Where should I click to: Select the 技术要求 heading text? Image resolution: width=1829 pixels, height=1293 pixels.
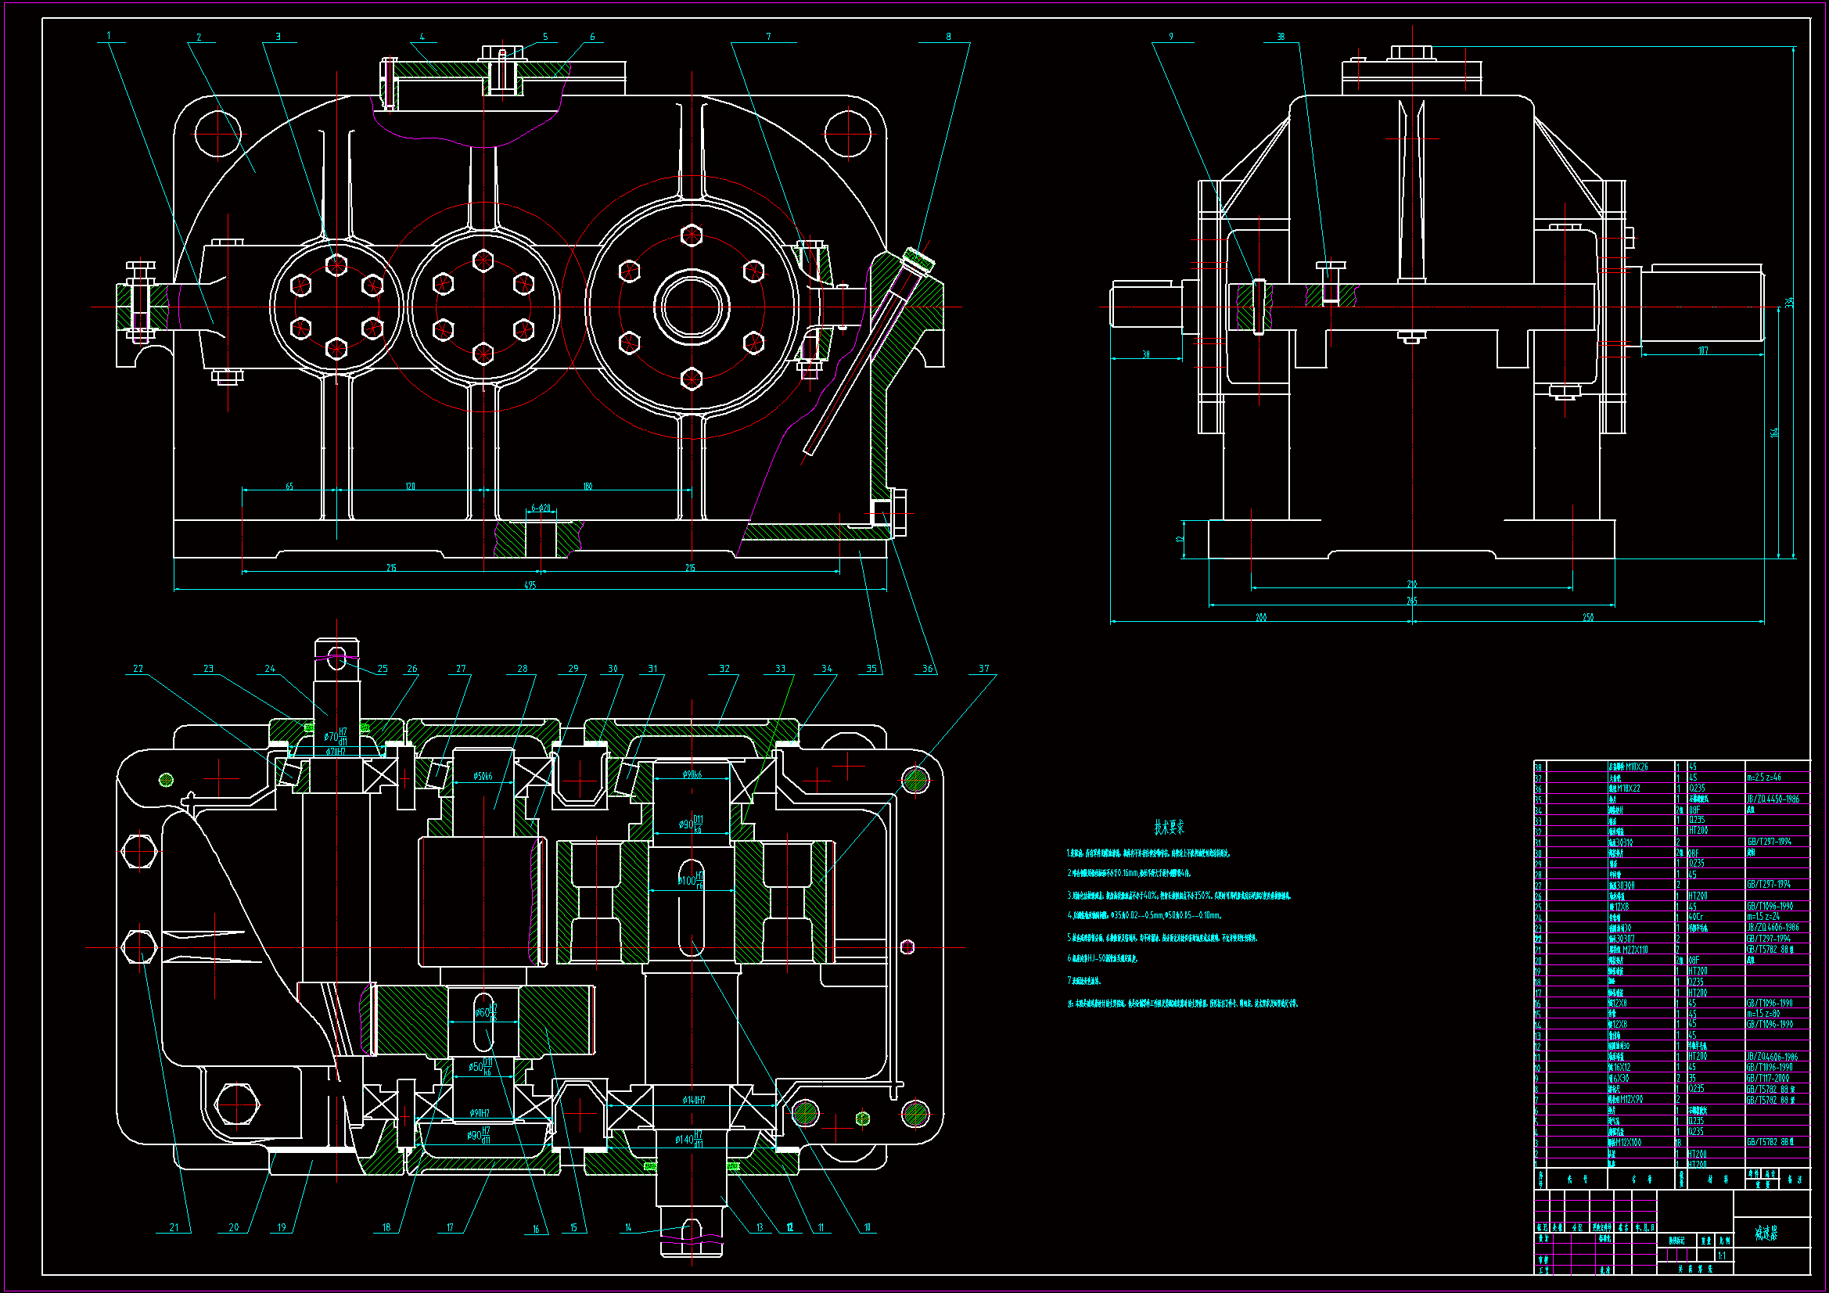[1169, 828]
